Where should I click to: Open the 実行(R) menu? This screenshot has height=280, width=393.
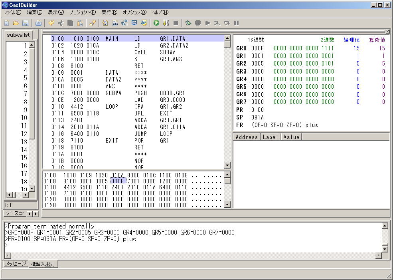pyautogui.click(x=109, y=12)
